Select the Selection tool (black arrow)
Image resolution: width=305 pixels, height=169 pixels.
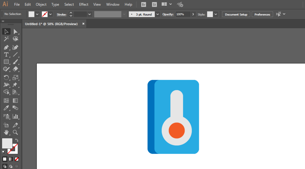point(6,32)
